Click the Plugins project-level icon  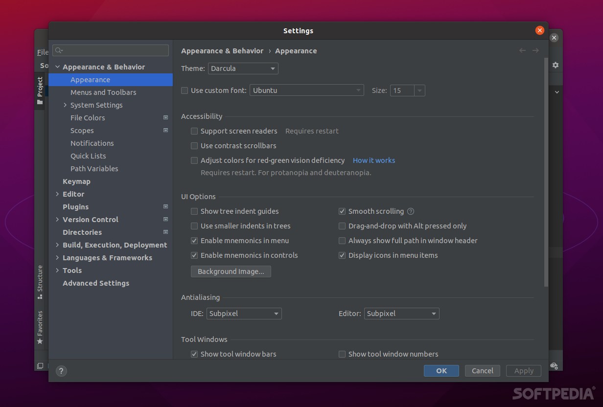pyautogui.click(x=165, y=207)
